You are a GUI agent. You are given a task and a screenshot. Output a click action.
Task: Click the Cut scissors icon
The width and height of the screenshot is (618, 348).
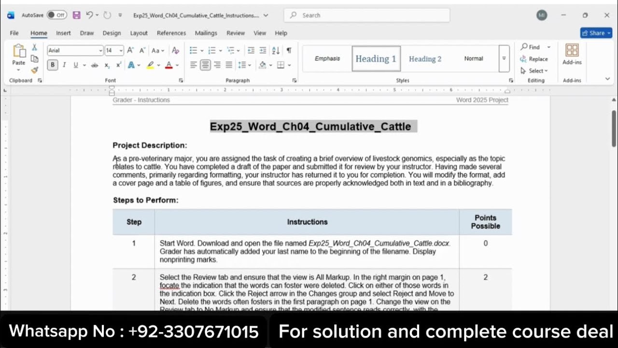pos(34,47)
